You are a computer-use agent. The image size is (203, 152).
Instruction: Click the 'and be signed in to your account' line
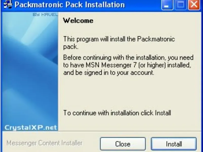point(109,73)
